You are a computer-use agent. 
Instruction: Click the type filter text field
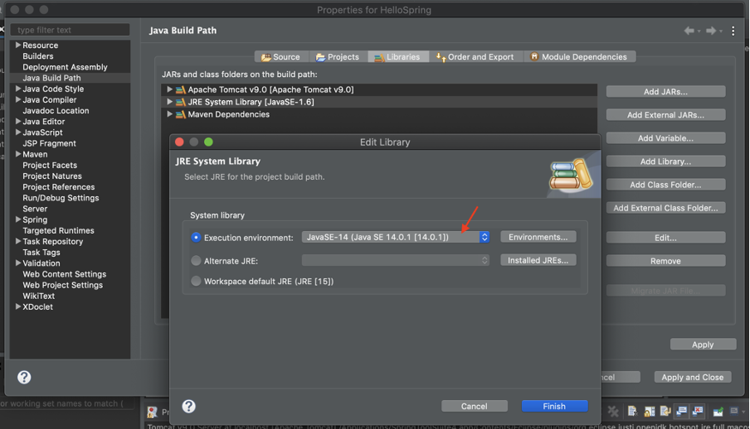pyautogui.click(x=70, y=30)
